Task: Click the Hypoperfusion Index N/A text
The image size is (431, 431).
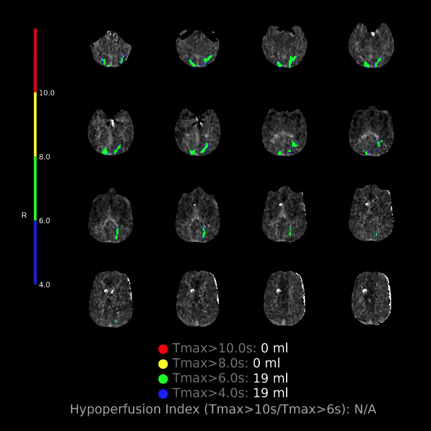Action: click(364, 409)
